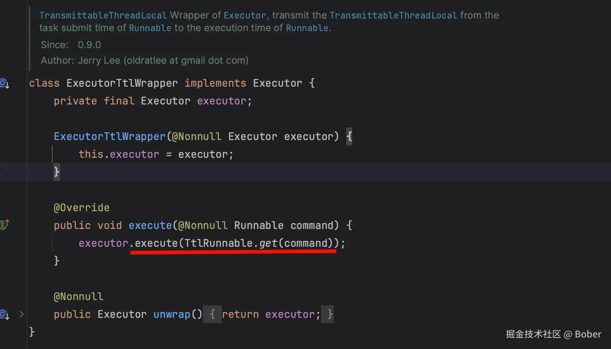The height and width of the screenshot is (349, 611).
Task: Expand the folded opening brace of unwrap()
Action: 212,314
